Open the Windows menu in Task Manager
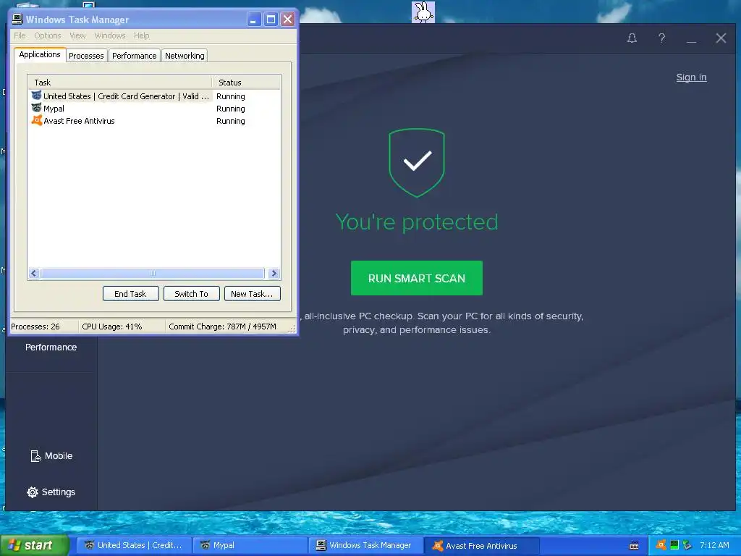741x556 pixels. click(x=110, y=35)
